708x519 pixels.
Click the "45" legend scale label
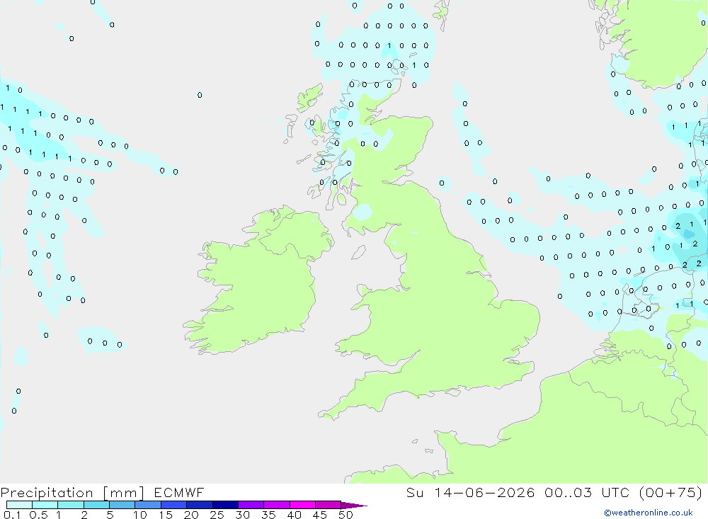click(320, 515)
